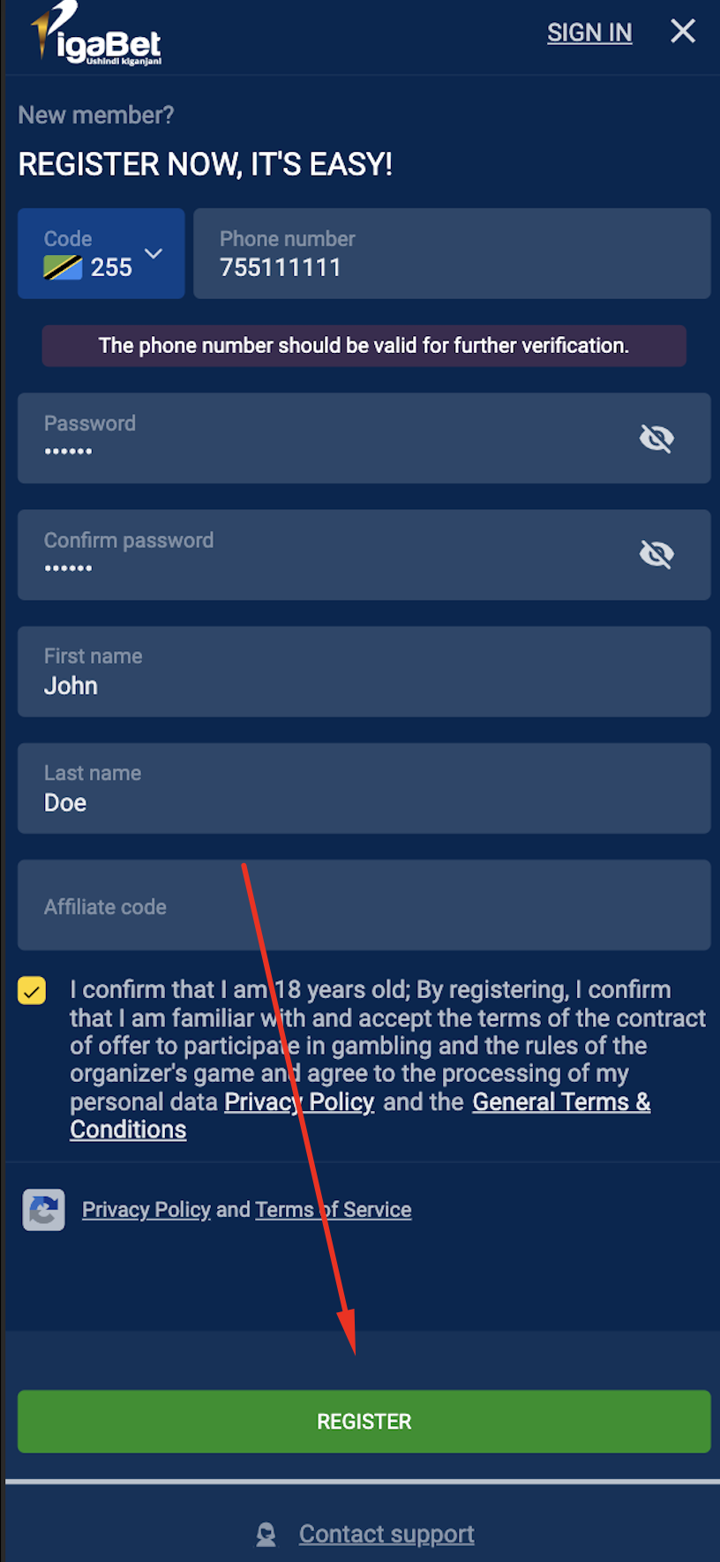Open reCAPTCHA Terms of Service link
This screenshot has height=1562, width=720.
click(334, 1210)
